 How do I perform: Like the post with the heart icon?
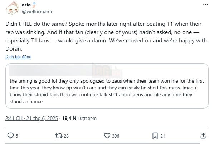point(107,136)
